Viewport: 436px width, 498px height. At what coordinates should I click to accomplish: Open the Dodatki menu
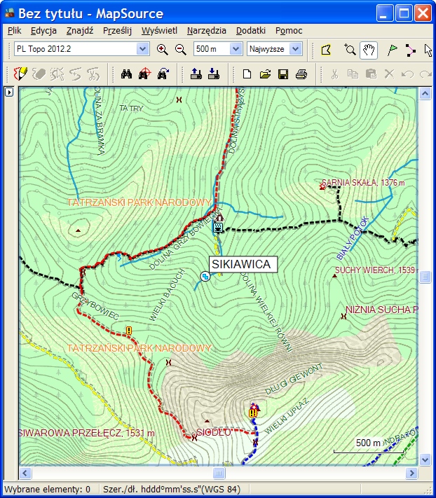[x=251, y=31]
